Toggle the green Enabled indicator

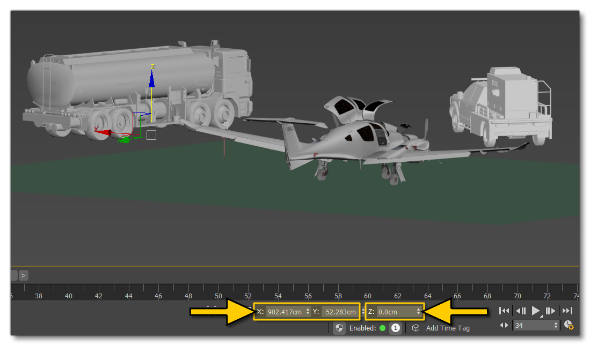382,328
